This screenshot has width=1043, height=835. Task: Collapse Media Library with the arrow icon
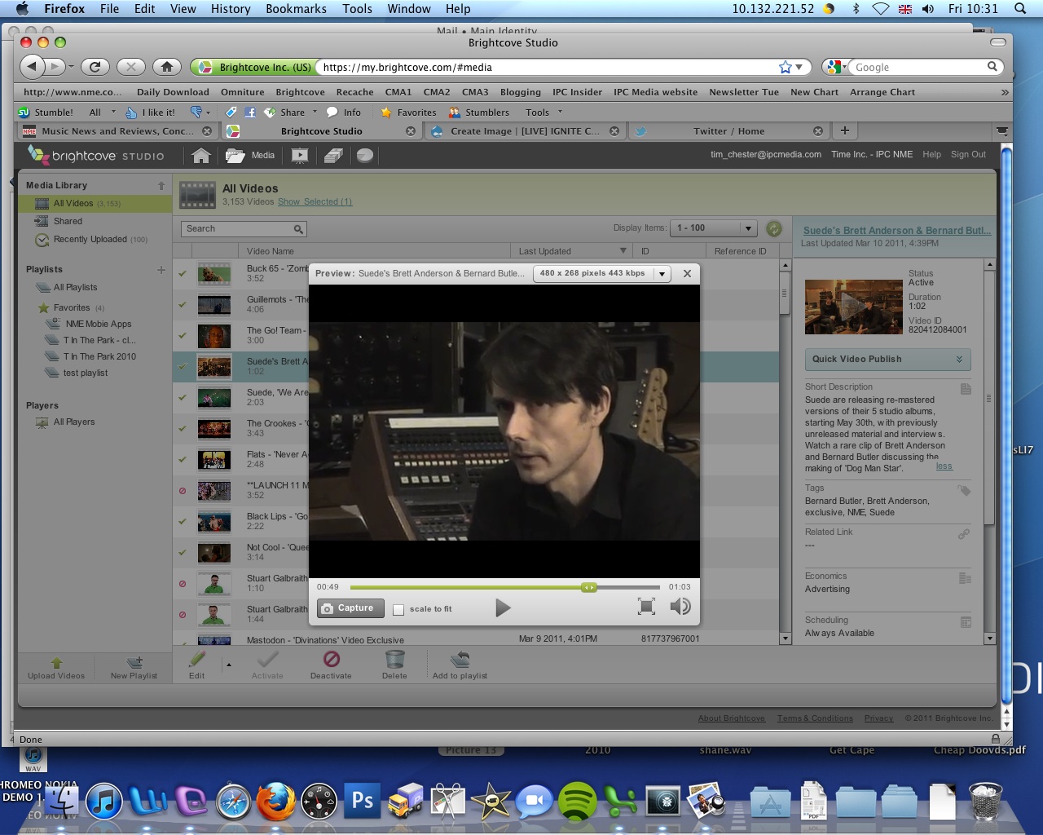161,186
